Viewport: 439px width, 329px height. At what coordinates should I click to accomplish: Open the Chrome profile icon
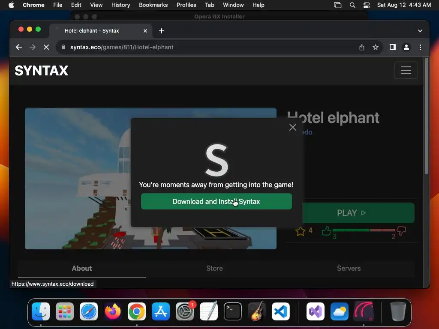tap(406, 47)
